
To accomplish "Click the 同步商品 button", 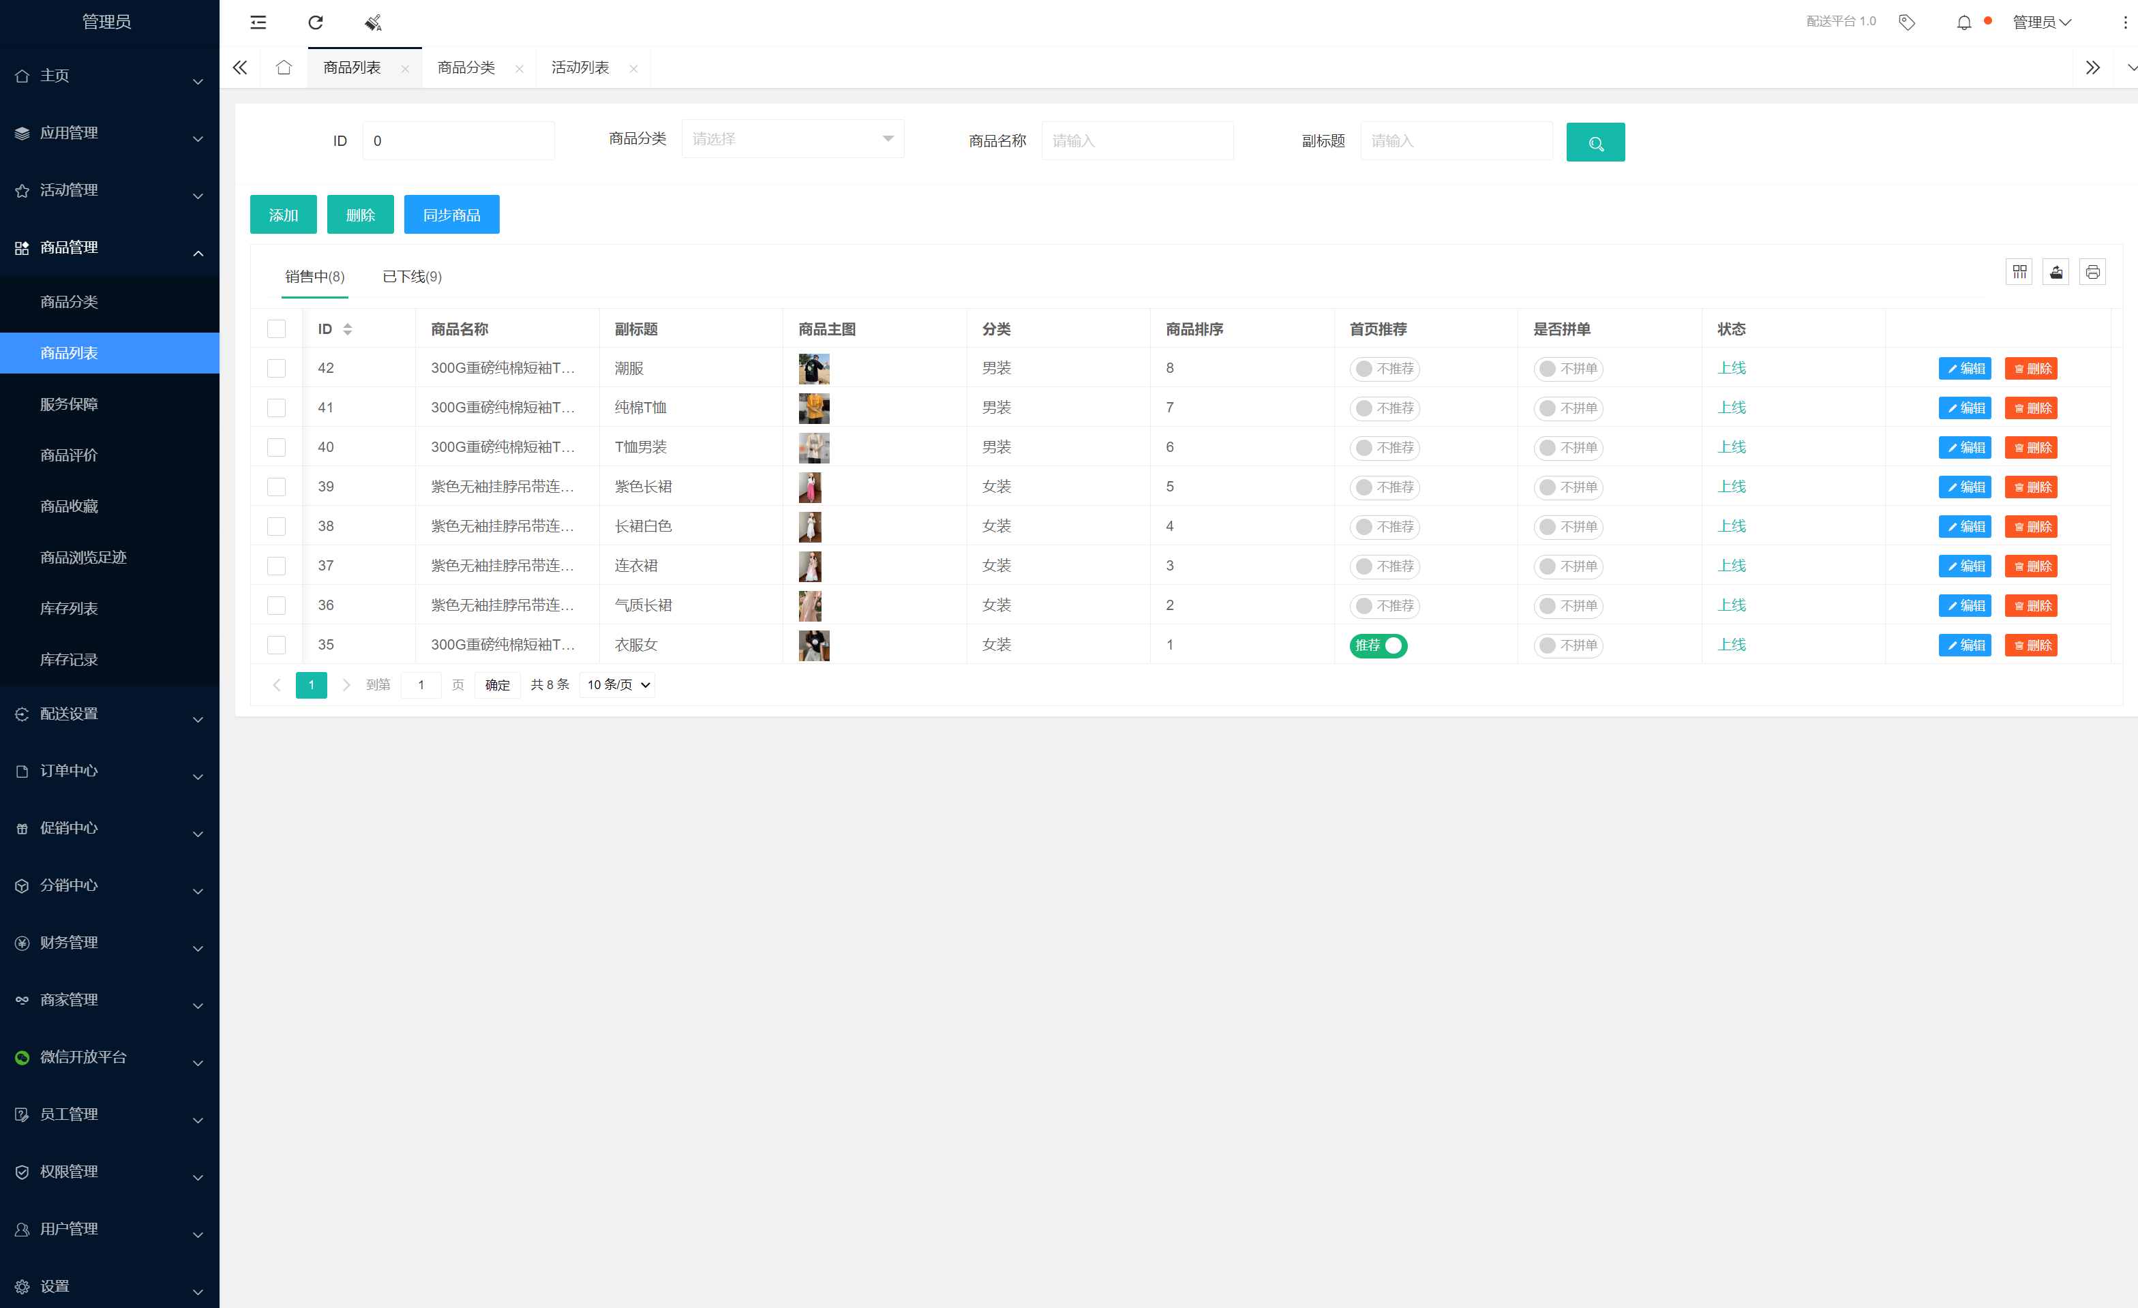I will tap(451, 215).
